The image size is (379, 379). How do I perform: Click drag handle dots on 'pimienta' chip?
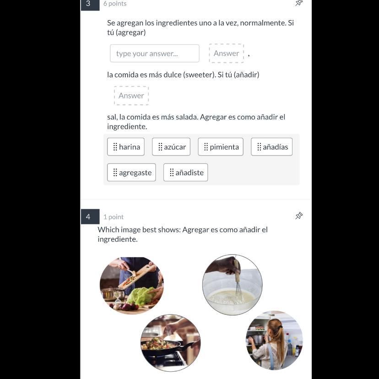206,147
